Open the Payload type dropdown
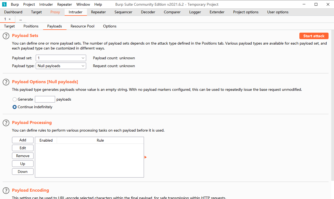334x199 pixels. coord(61,66)
